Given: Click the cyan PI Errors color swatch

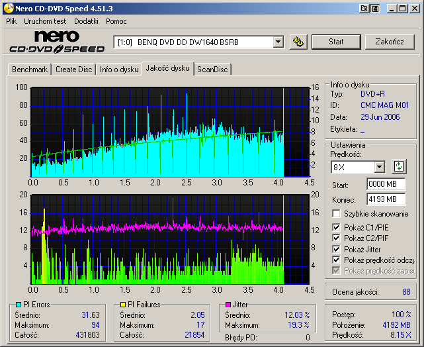Looking at the screenshot, I should pos(19,305).
